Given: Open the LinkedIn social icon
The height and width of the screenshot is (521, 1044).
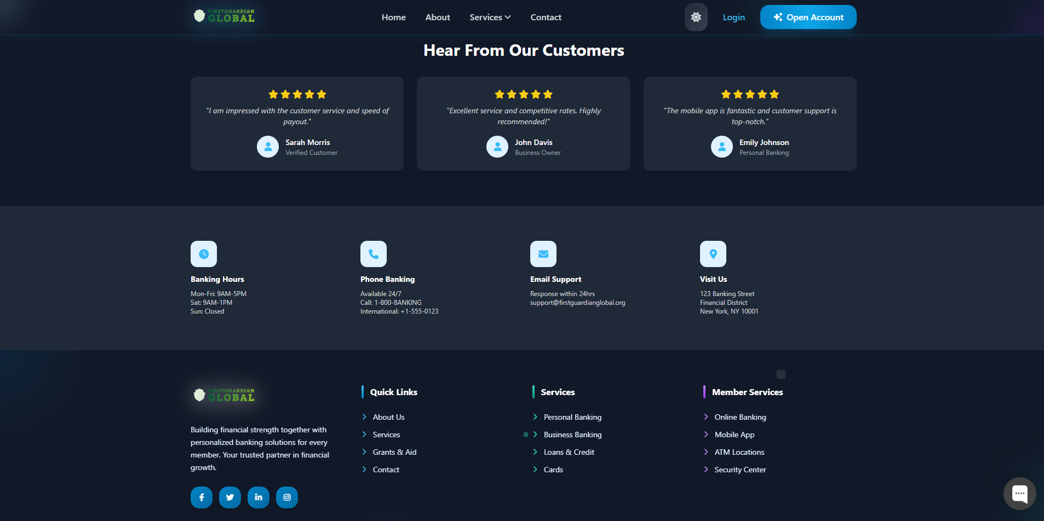Looking at the screenshot, I should pyautogui.click(x=259, y=497).
